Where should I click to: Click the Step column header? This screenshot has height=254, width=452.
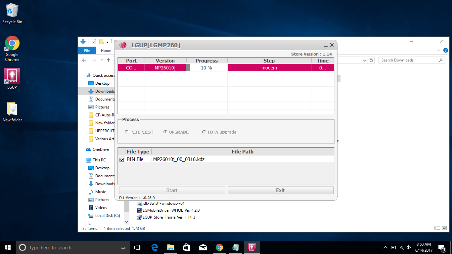point(269,61)
